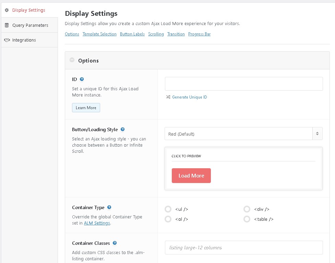Click the gear icon for Display Settings
The height and width of the screenshot is (263, 335).
pos(7,10)
